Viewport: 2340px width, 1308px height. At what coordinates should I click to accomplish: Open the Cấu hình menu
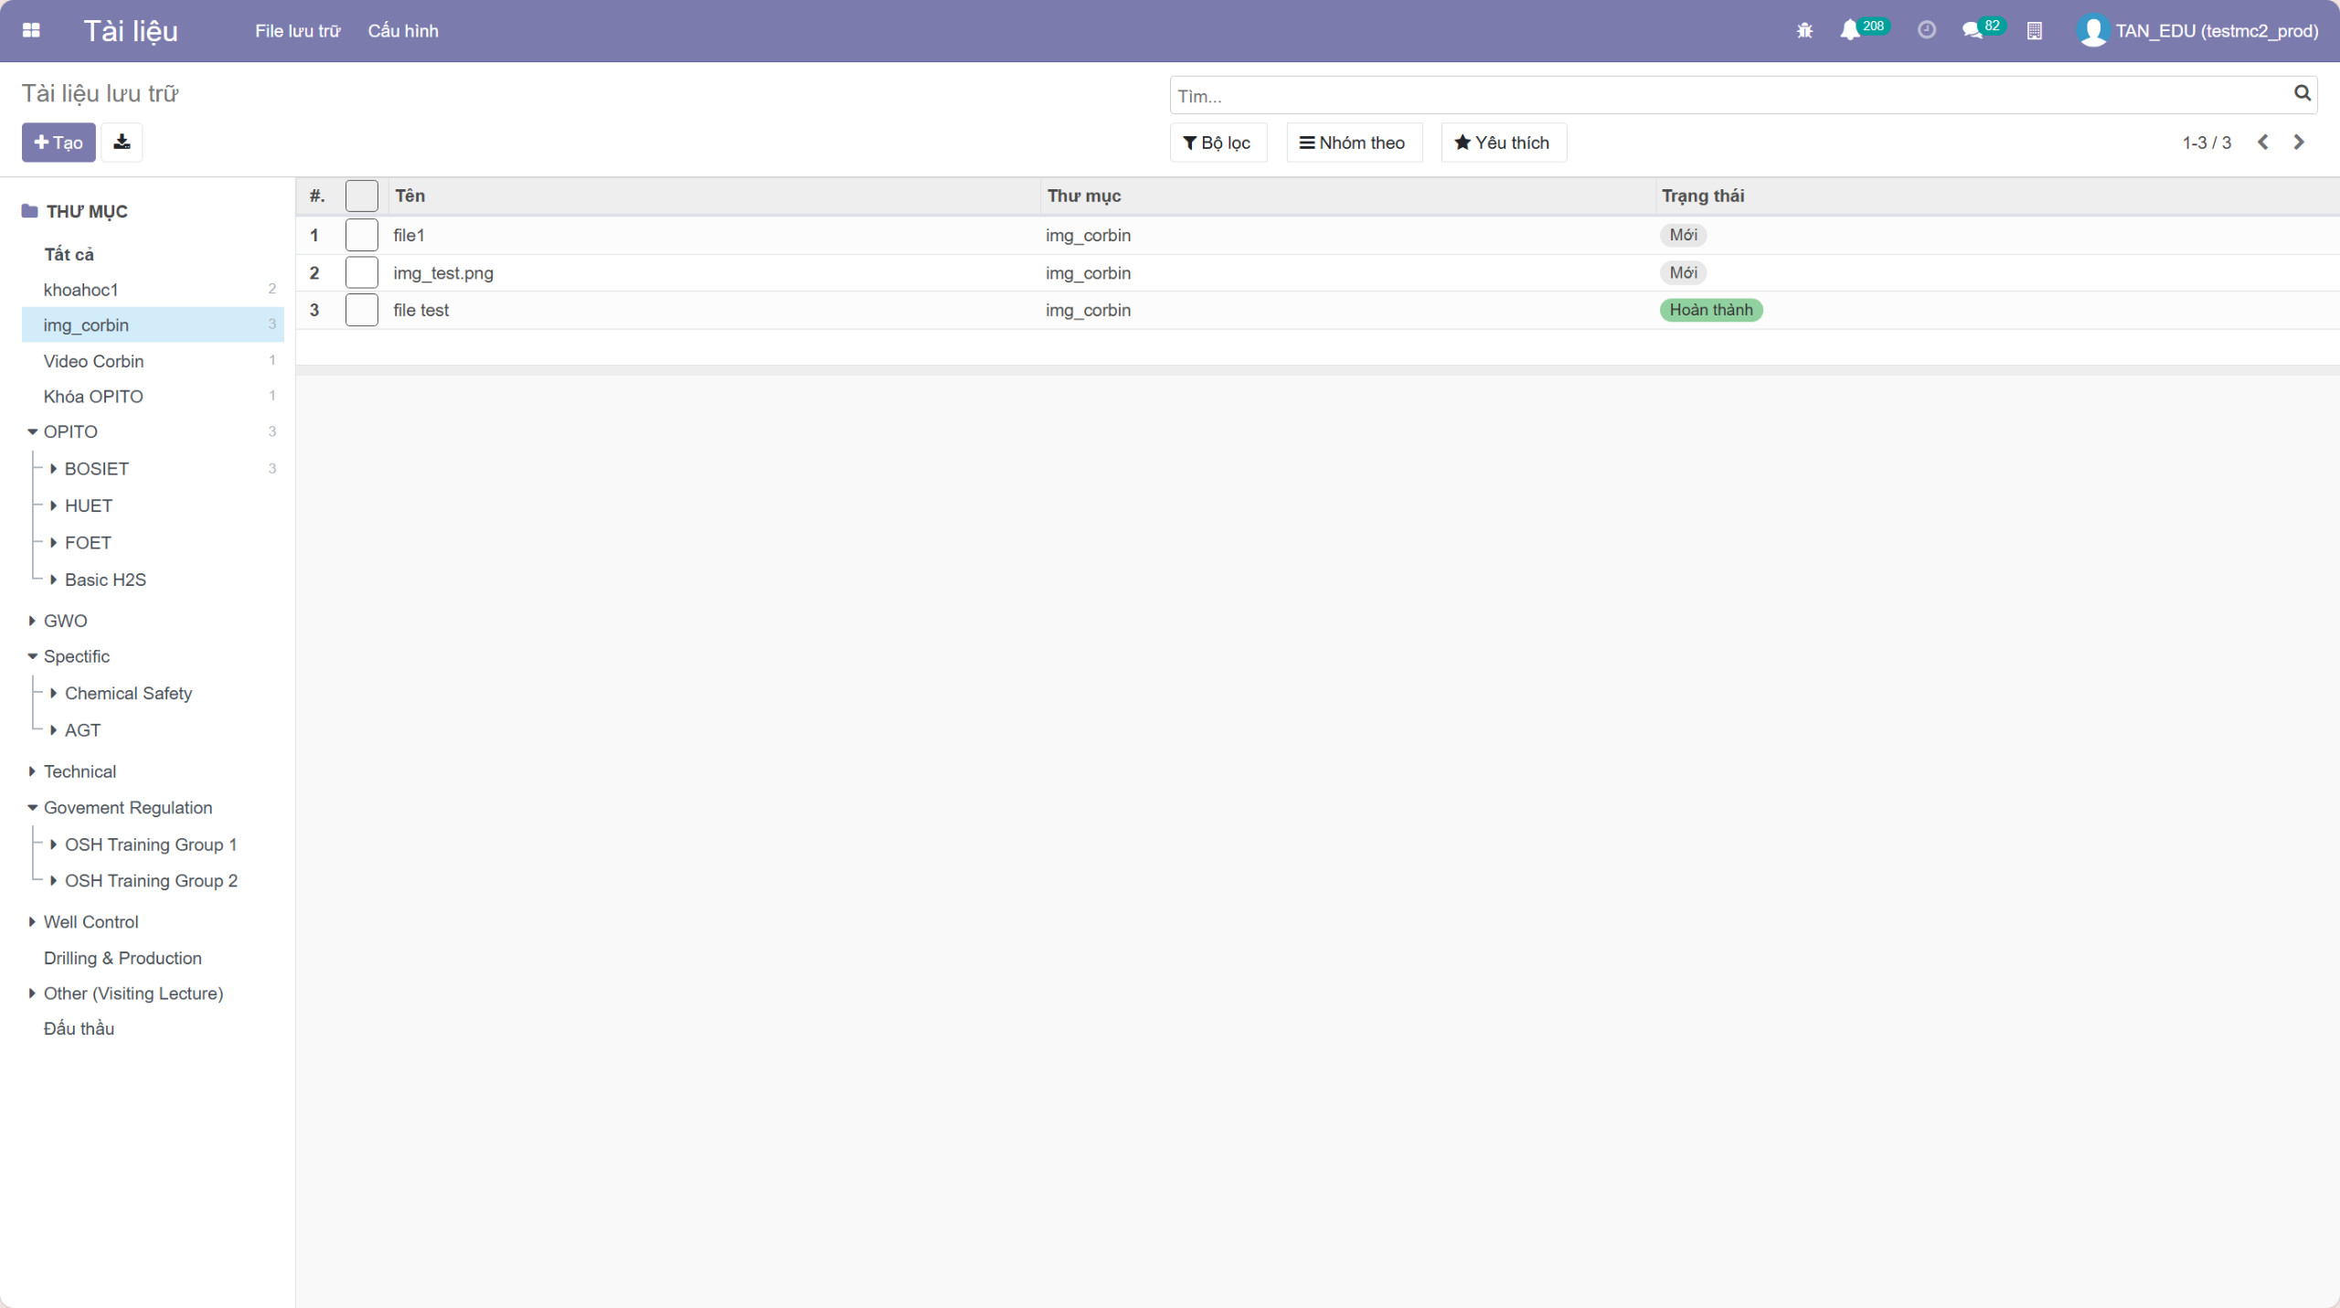(402, 30)
